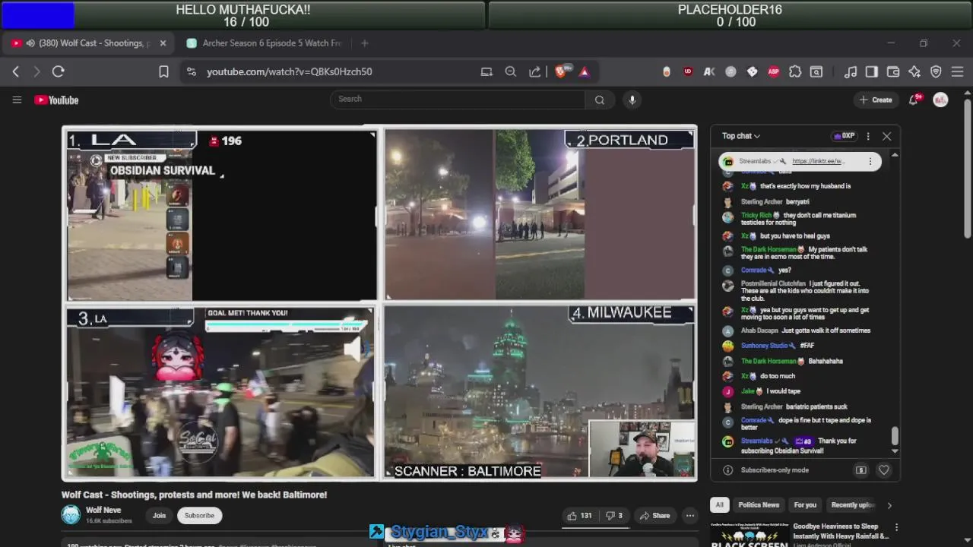The height and width of the screenshot is (547, 973).
Task: Open YouTube notifications bell
Action: [x=914, y=100]
